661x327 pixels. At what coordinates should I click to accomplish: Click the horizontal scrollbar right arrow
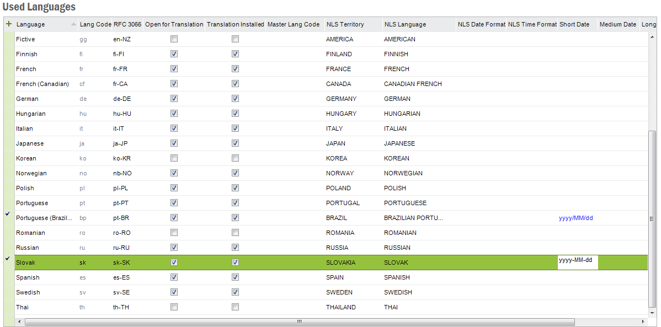coord(642,321)
